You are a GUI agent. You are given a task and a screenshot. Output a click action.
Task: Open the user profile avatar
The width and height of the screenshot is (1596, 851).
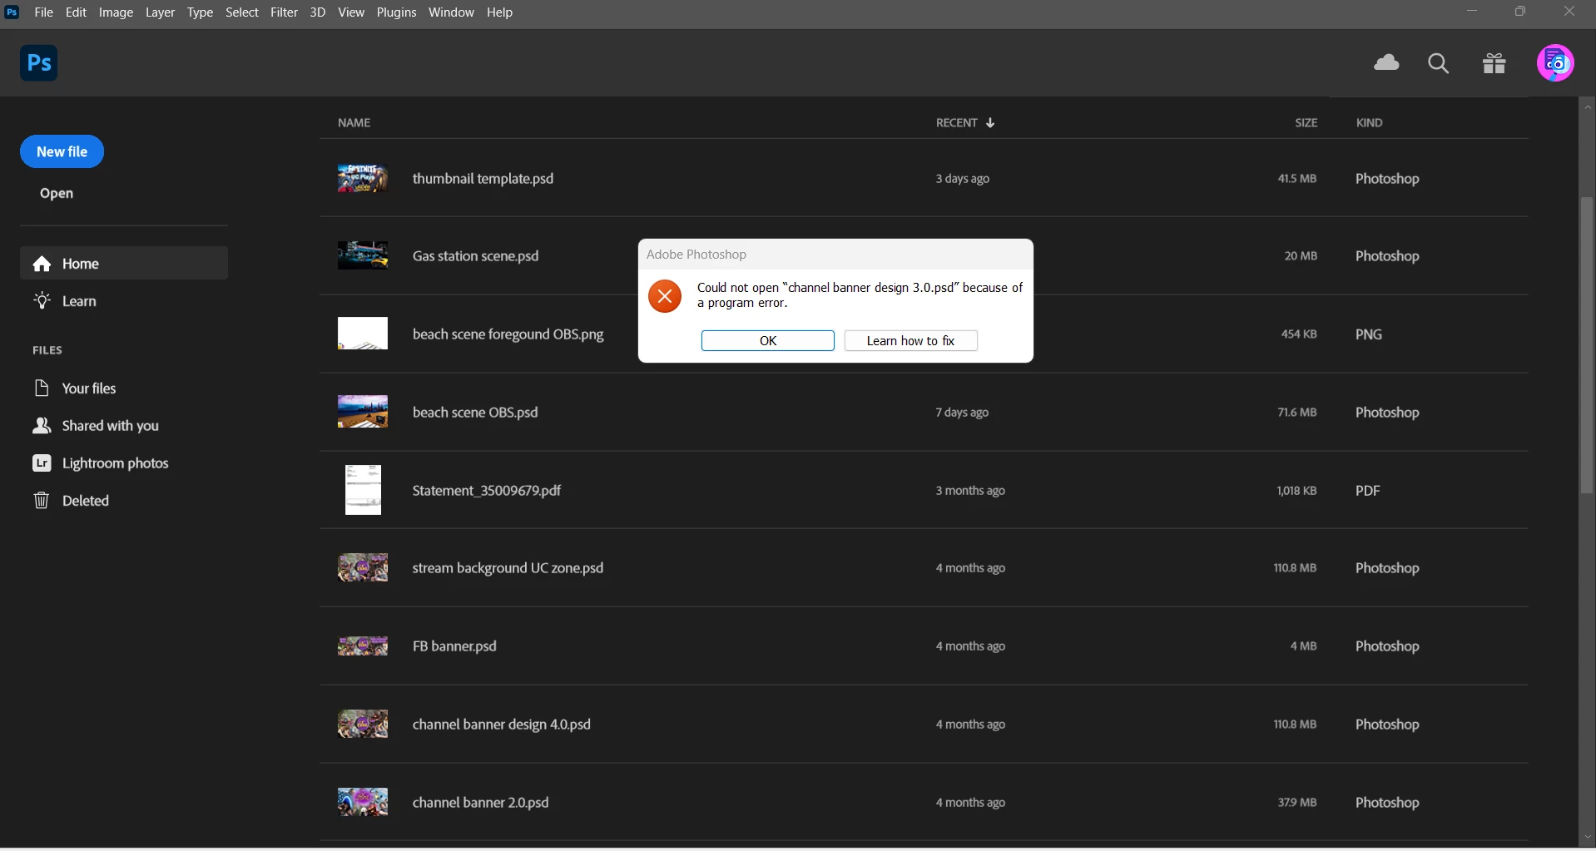[x=1555, y=63]
